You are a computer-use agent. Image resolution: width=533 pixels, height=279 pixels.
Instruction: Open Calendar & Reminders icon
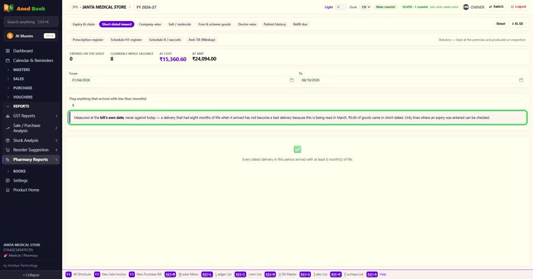tap(7, 60)
